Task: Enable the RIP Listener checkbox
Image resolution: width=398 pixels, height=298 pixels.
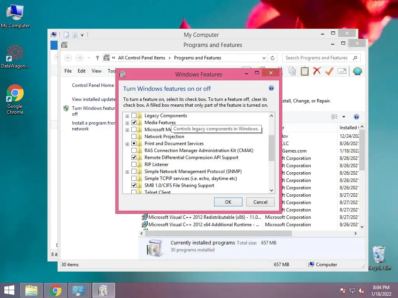Action: 134,165
